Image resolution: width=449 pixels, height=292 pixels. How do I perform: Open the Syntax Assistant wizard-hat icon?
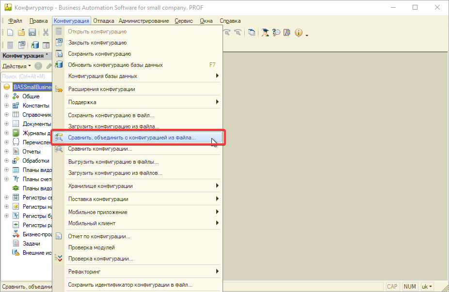tap(265, 32)
